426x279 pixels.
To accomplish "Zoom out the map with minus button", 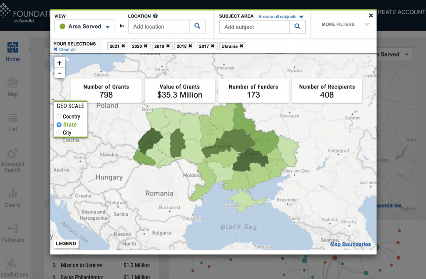I will tap(59, 73).
